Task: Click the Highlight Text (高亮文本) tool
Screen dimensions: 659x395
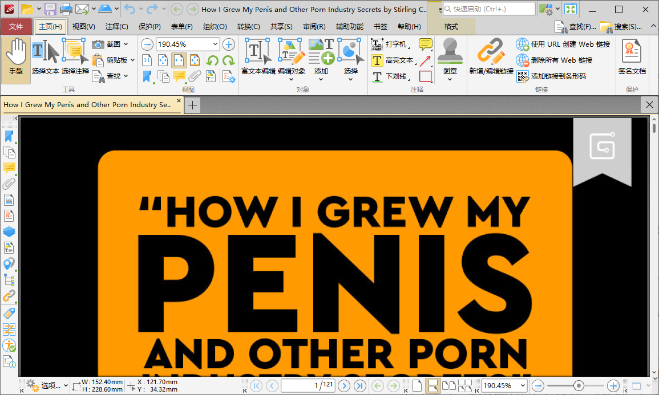Action: (x=393, y=60)
